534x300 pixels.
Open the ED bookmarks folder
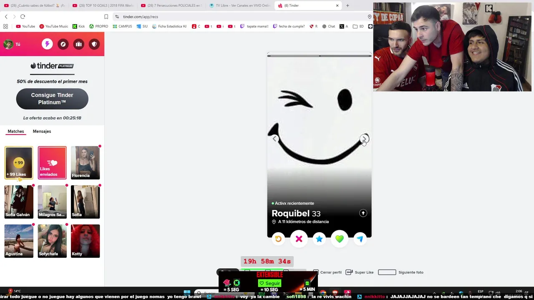click(x=358, y=26)
